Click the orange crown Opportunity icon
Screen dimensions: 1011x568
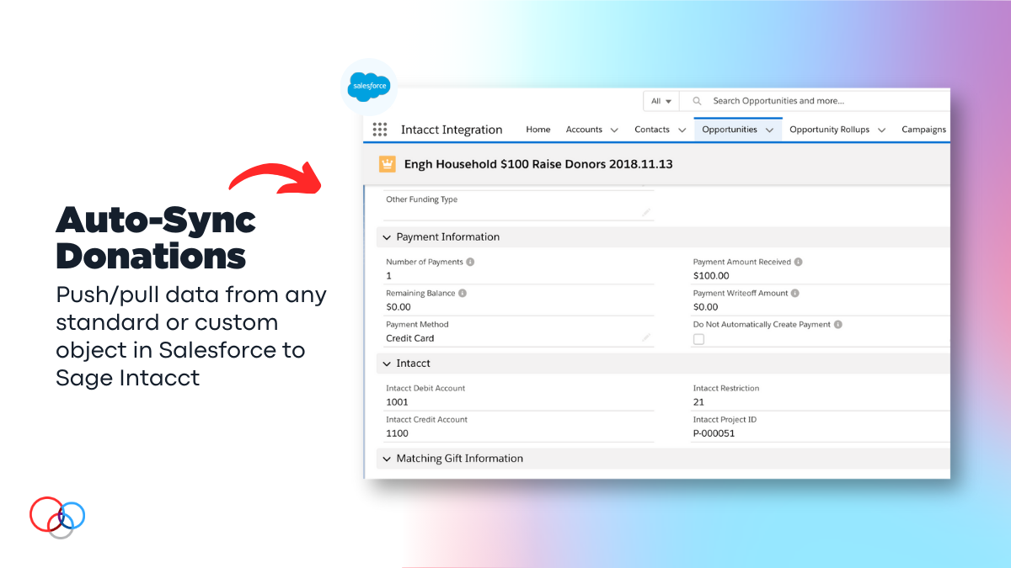coord(388,164)
